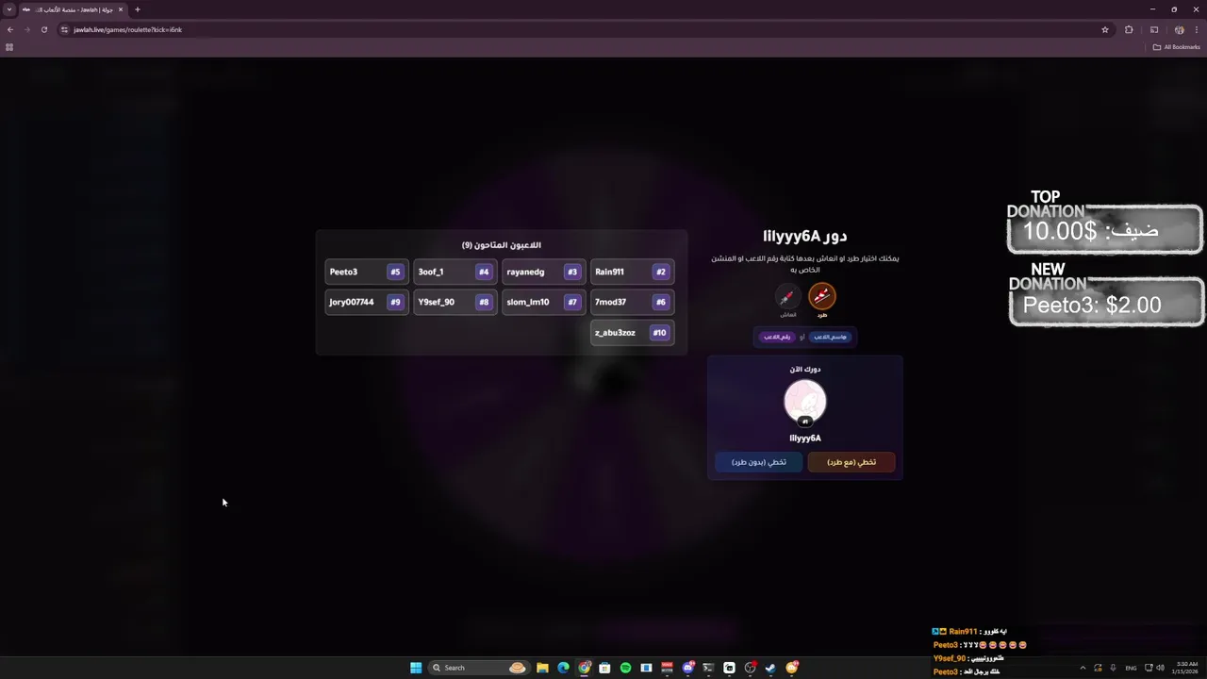
Task: Click the browser back arrow
Action: pyautogui.click(x=10, y=29)
